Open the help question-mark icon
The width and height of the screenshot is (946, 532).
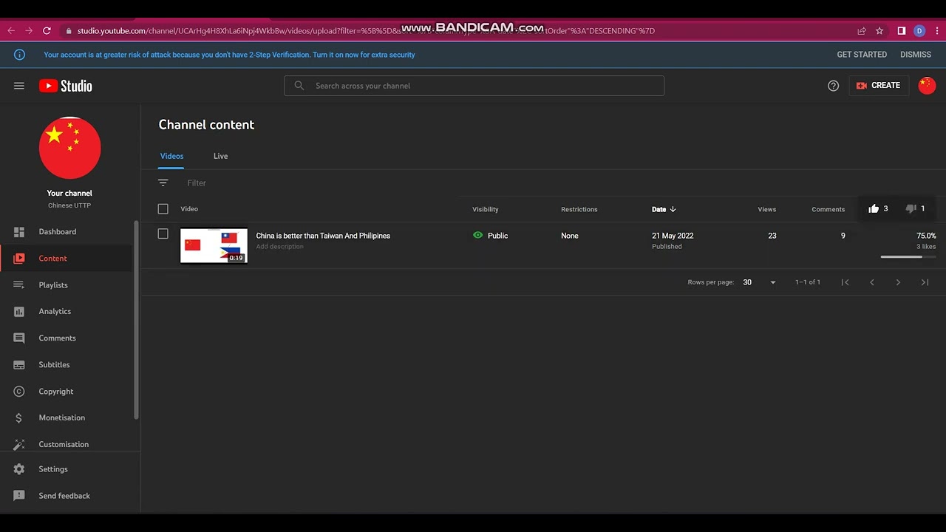click(x=833, y=86)
